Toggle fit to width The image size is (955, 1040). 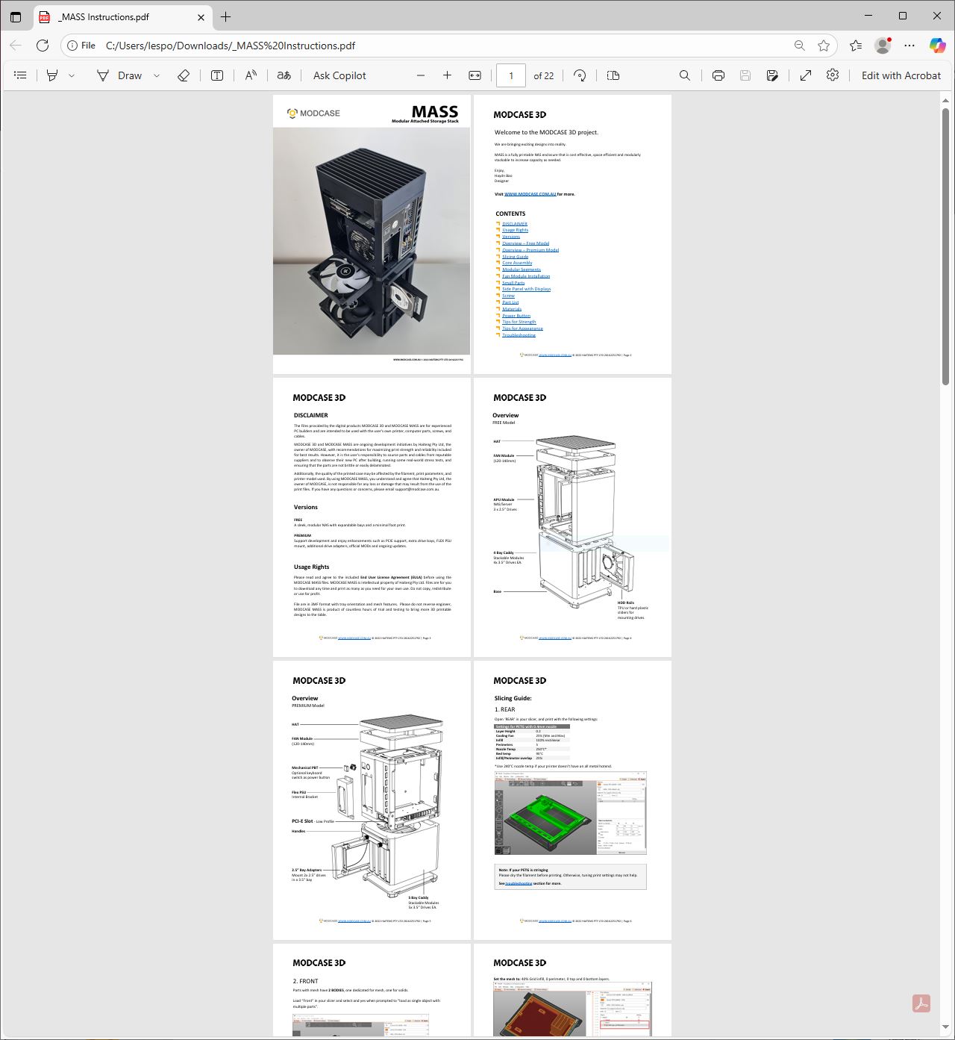click(475, 75)
